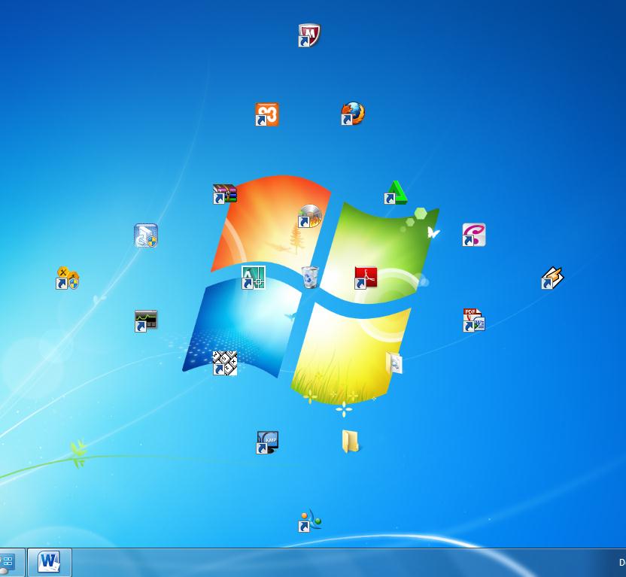Open the blue USB installer with shield icon
626x577 pixels.
point(146,235)
